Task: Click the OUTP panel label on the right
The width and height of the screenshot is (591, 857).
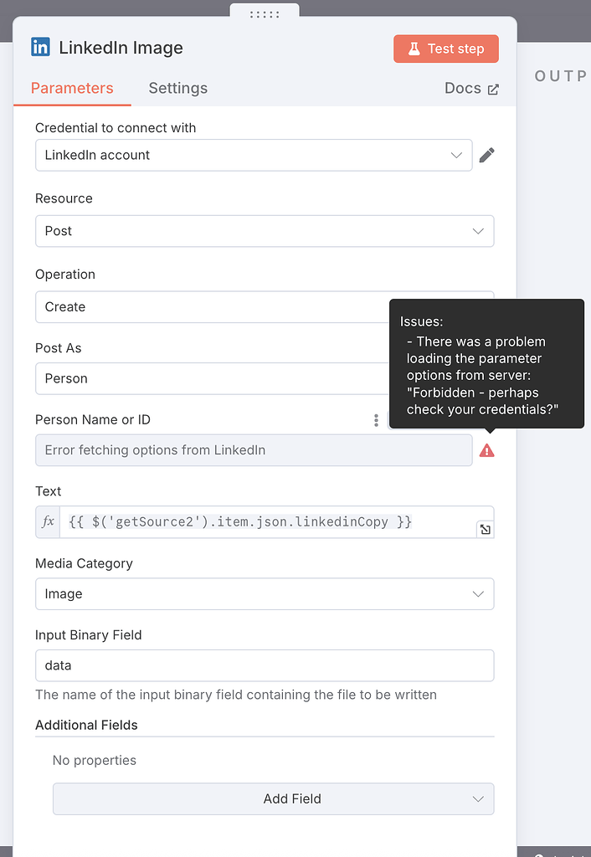Action: (x=560, y=75)
